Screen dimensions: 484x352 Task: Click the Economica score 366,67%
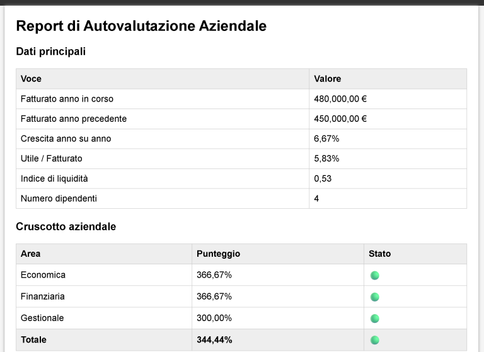214,275
